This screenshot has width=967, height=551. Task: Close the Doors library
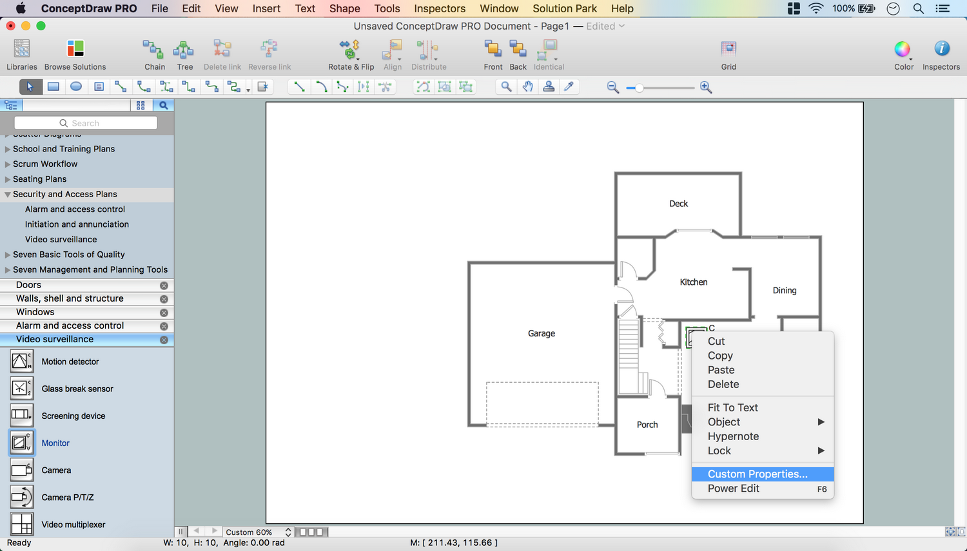[x=164, y=285]
